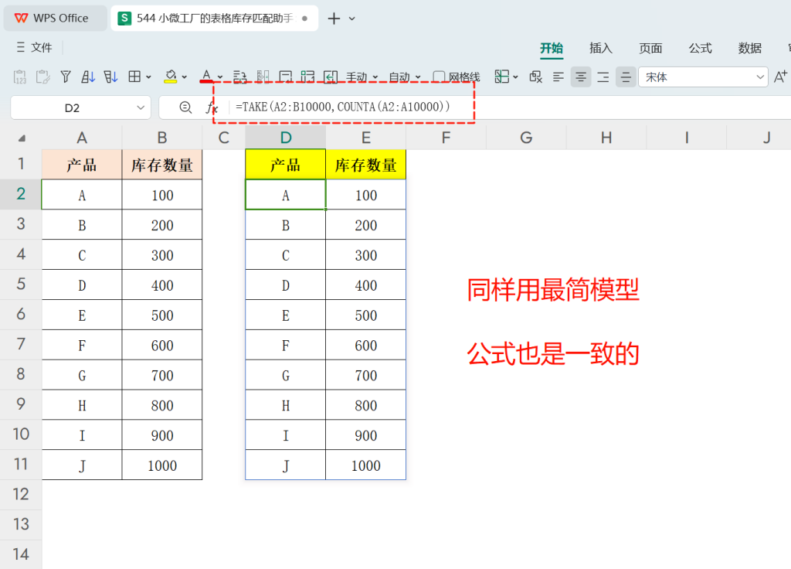This screenshot has width=791, height=569.
Task: Click the name box showing D2
Action: click(72, 107)
